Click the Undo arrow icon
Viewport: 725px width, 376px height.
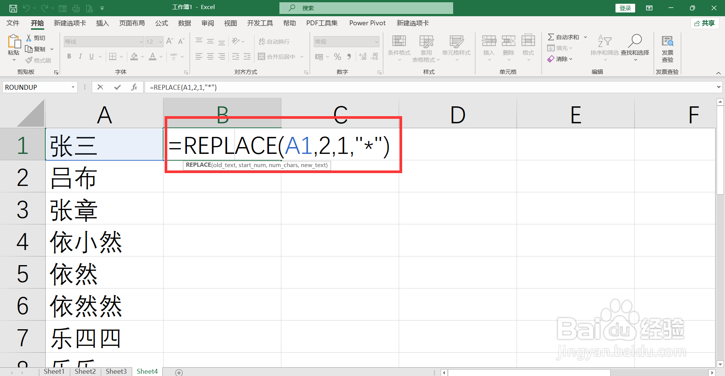coord(26,8)
